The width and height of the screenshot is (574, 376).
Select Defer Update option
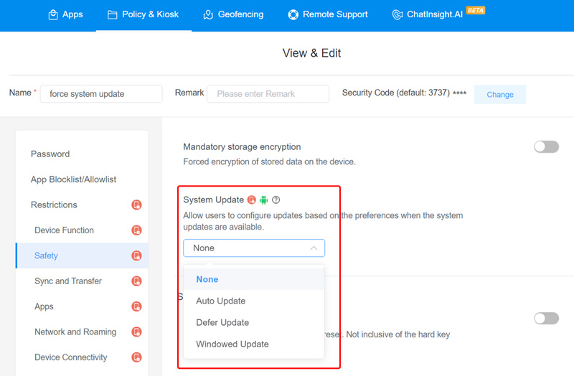coord(222,323)
